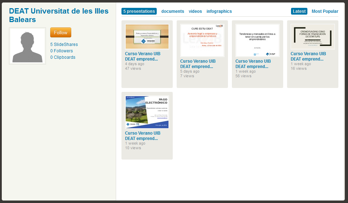348x203 pixels.
Task: Click the '10 views' text
Action: pos(133,148)
